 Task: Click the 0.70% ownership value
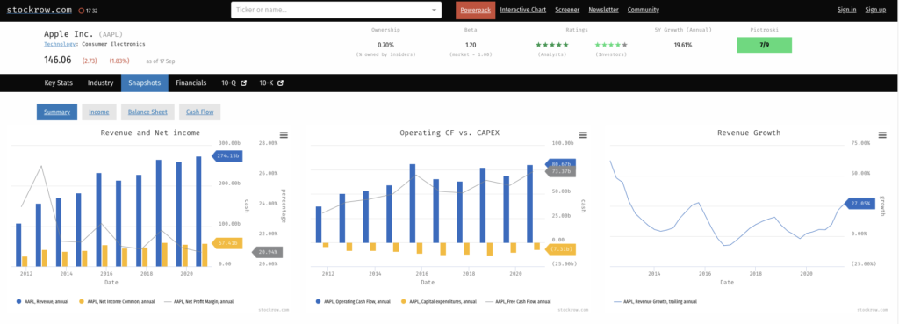(385, 45)
